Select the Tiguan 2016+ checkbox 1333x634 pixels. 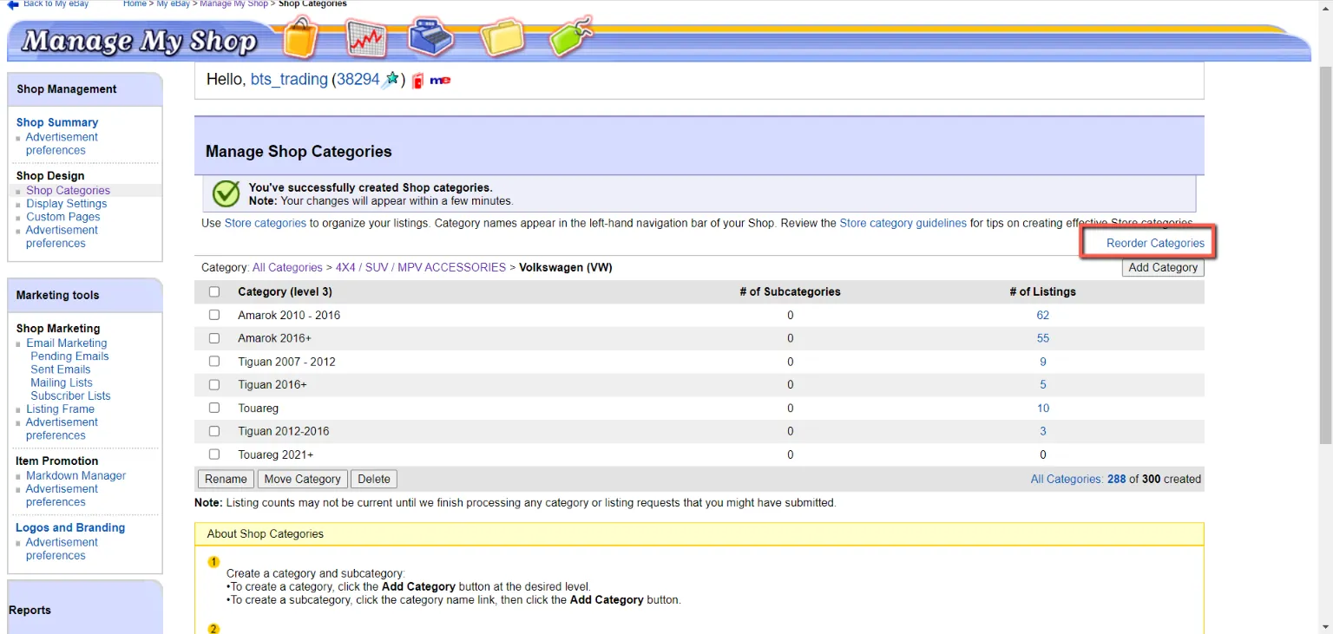(x=214, y=384)
